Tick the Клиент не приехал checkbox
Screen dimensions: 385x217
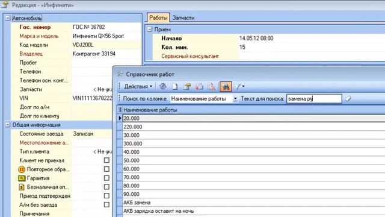106,160
